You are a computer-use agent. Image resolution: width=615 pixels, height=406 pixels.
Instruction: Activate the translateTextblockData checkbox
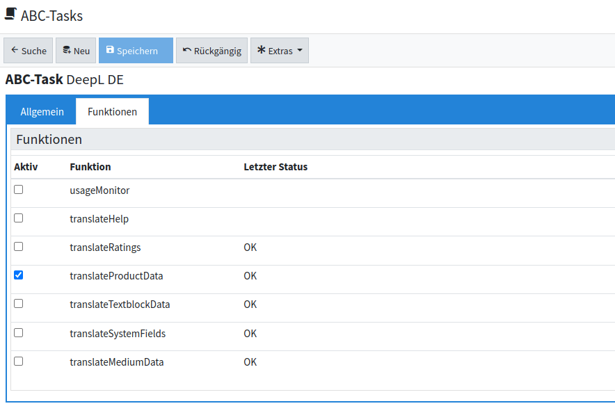19,304
